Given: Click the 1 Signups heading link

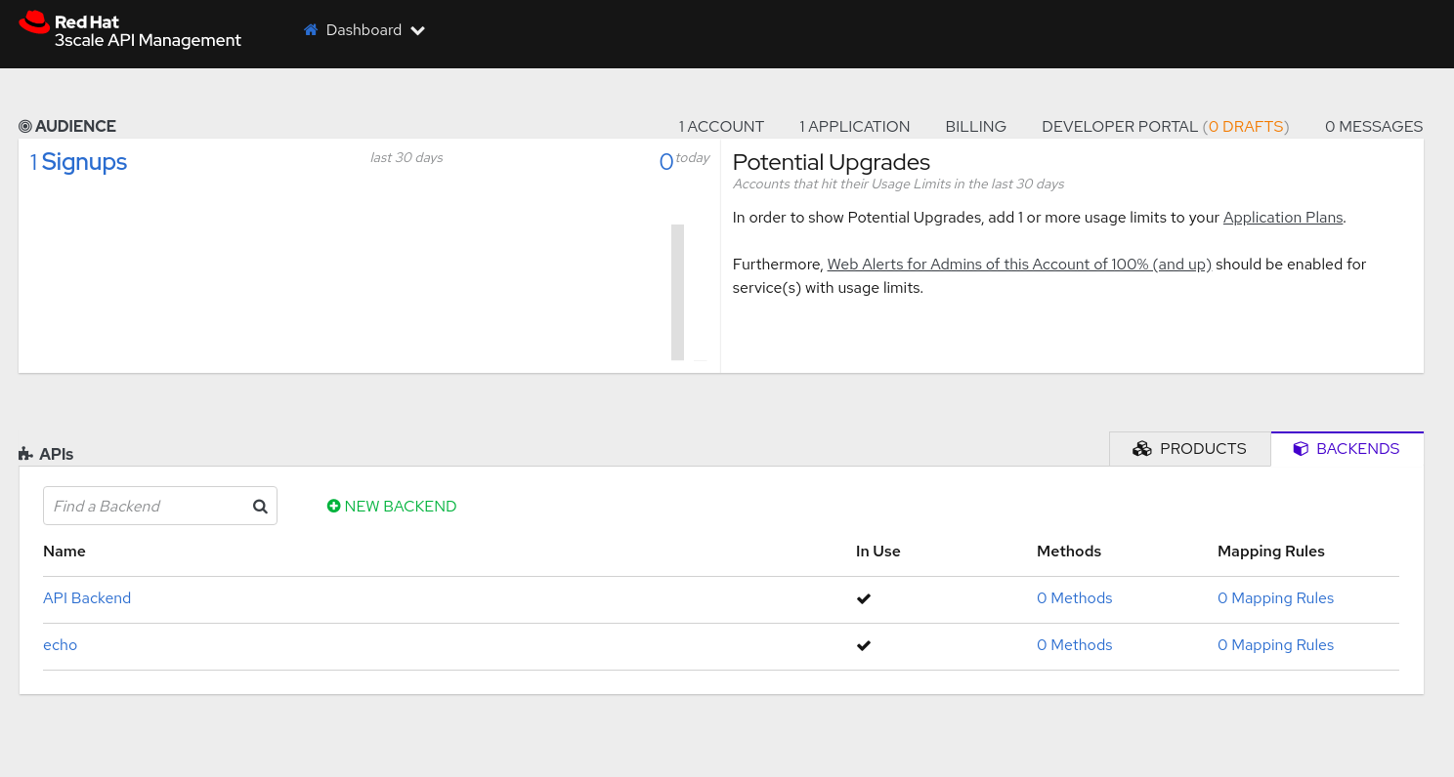Looking at the screenshot, I should pos(78,162).
